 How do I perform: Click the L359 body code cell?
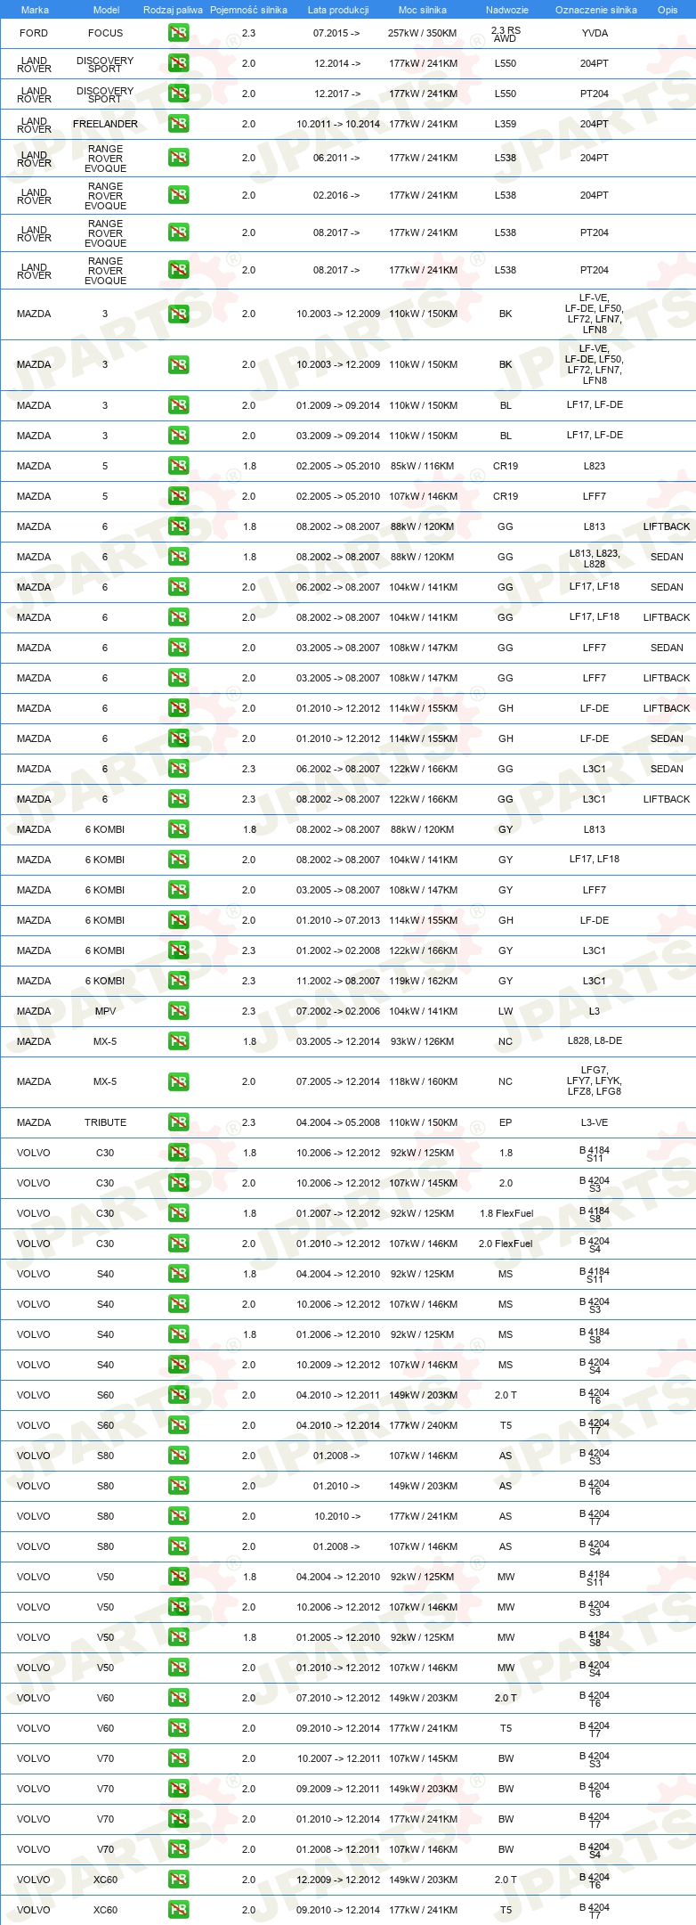[x=506, y=124]
